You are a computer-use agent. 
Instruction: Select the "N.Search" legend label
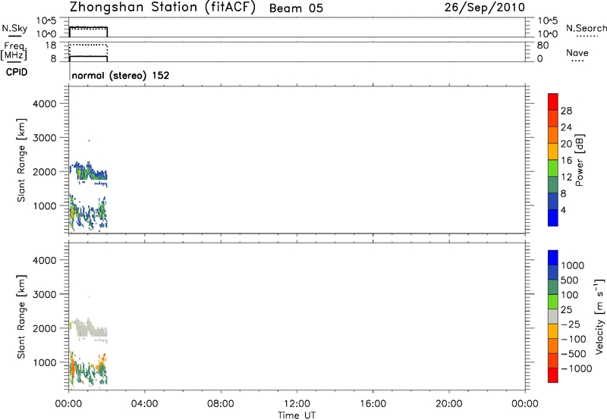point(586,28)
